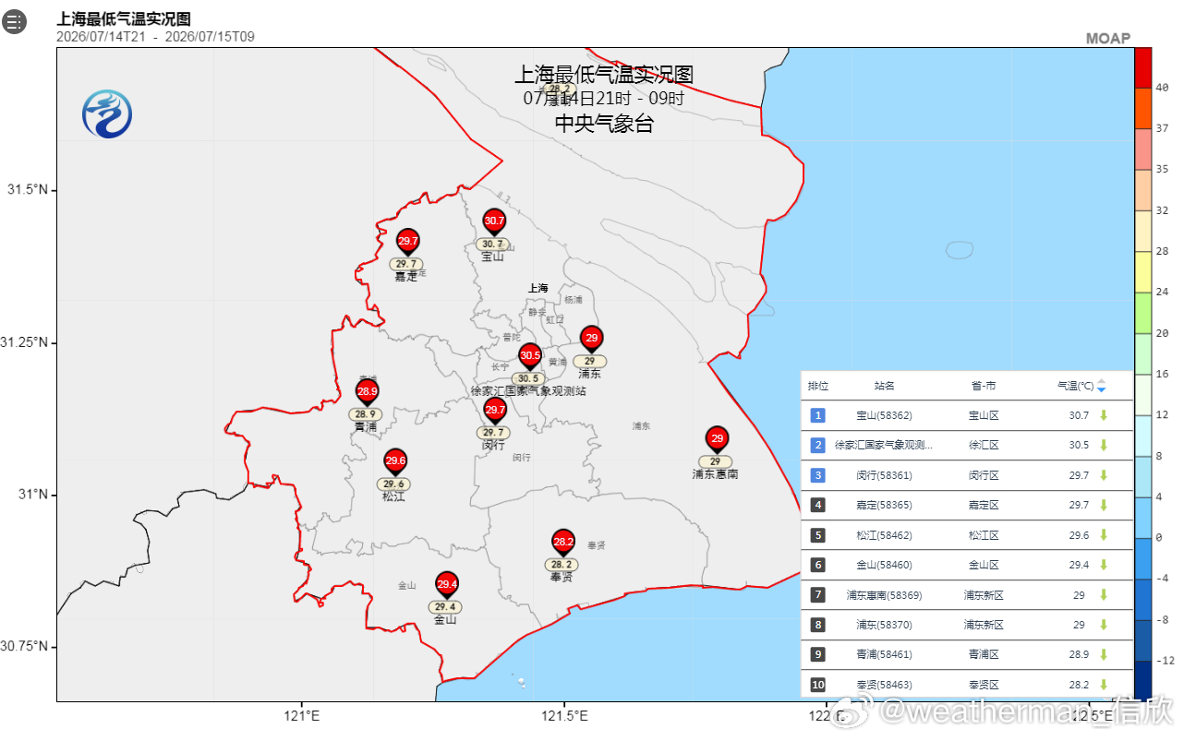
Task: Click the bold page title 上海最低气温实况图
Action: pyautogui.click(x=124, y=18)
